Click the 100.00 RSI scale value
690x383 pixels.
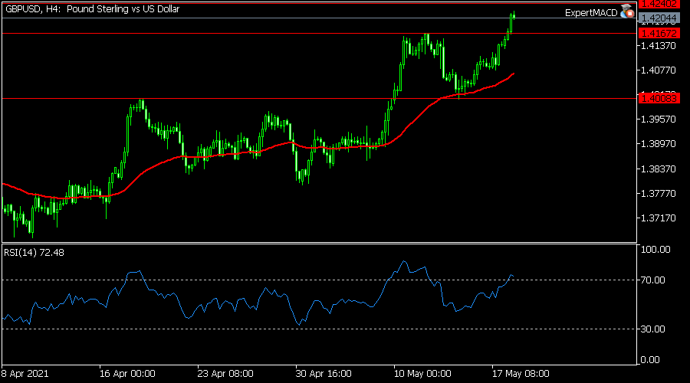655,249
